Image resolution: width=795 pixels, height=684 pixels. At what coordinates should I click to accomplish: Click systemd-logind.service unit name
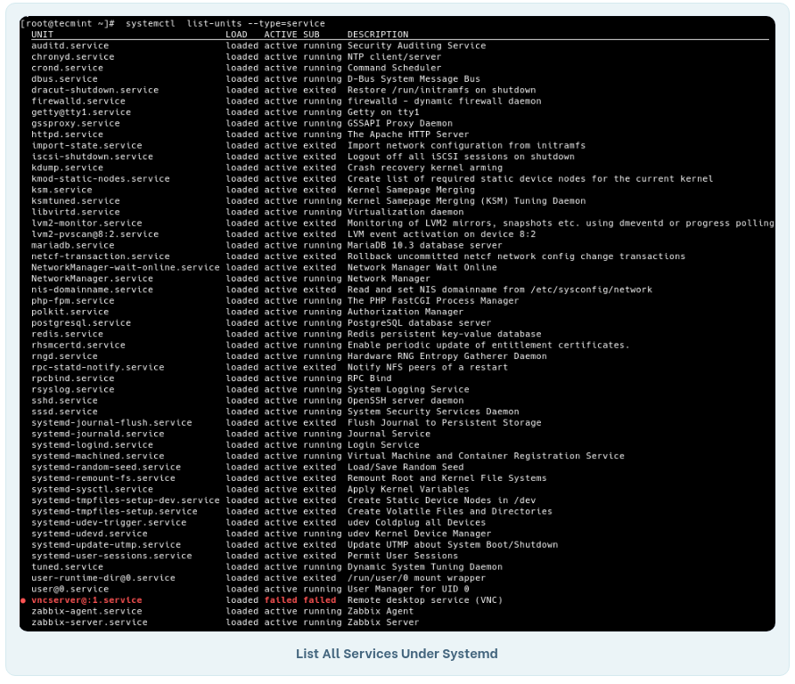(93, 445)
